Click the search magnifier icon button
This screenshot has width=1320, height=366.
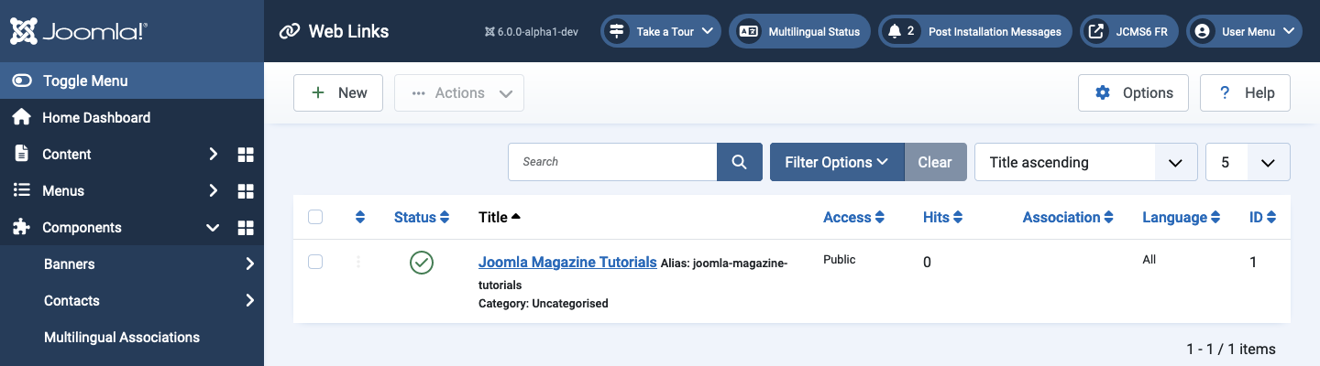tap(739, 162)
